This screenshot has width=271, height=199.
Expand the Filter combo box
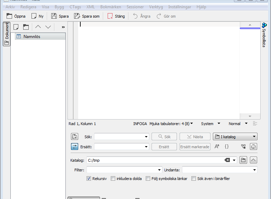pyautogui.click(x=160, y=170)
